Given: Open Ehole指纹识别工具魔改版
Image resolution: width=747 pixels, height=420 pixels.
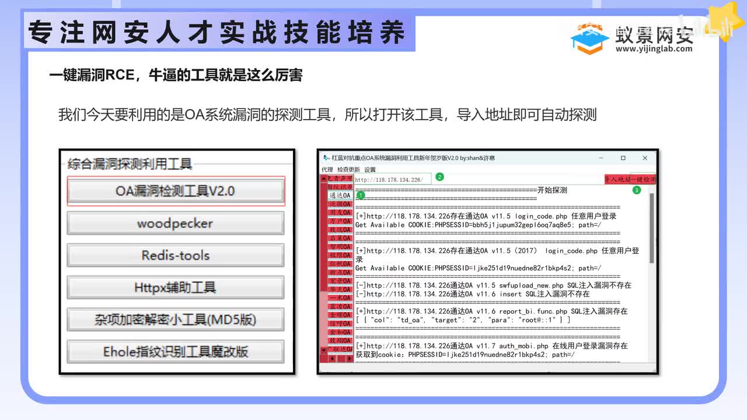Looking at the screenshot, I should click(x=176, y=352).
